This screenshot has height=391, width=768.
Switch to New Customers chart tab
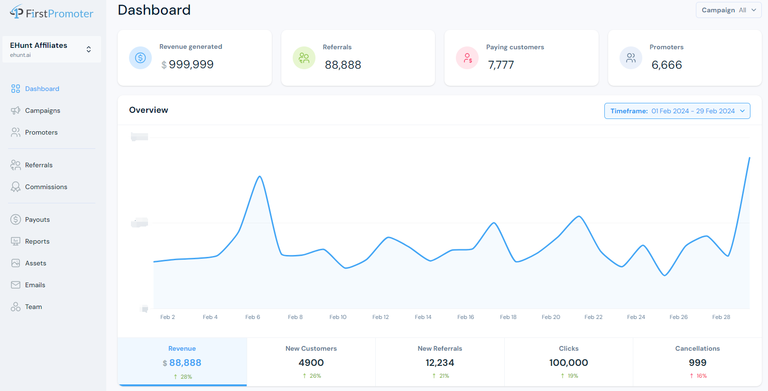click(x=311, y=362)
